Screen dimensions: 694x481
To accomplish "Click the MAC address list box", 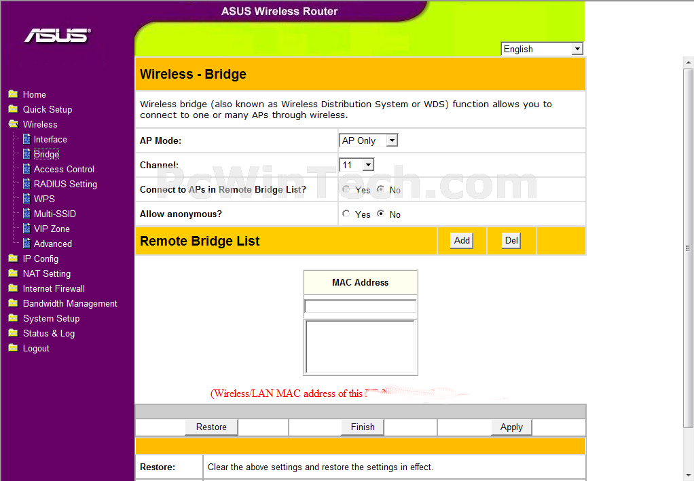I will (x=361, y=347).
